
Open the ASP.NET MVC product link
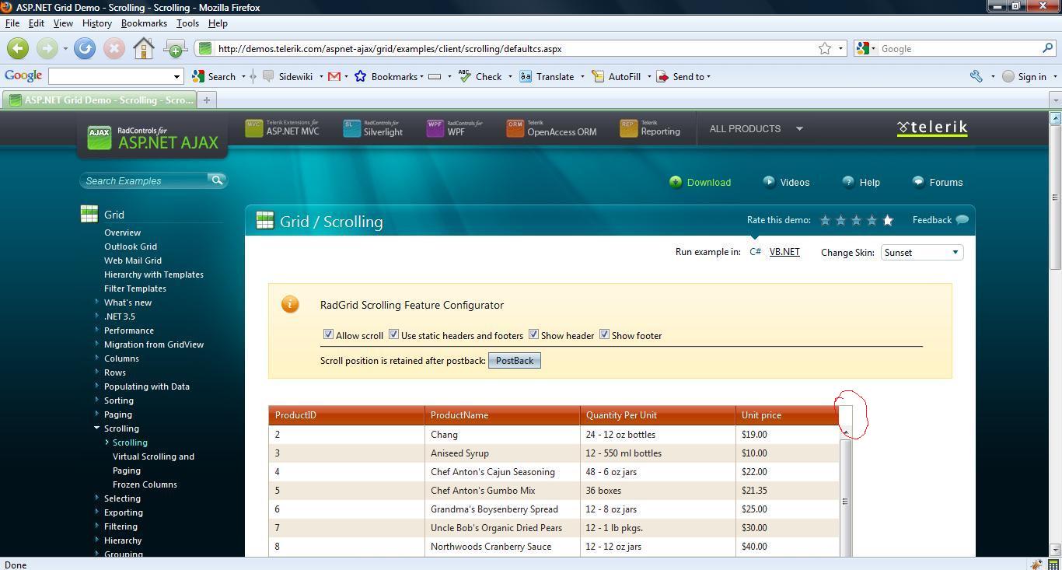(x=282, y=128)
